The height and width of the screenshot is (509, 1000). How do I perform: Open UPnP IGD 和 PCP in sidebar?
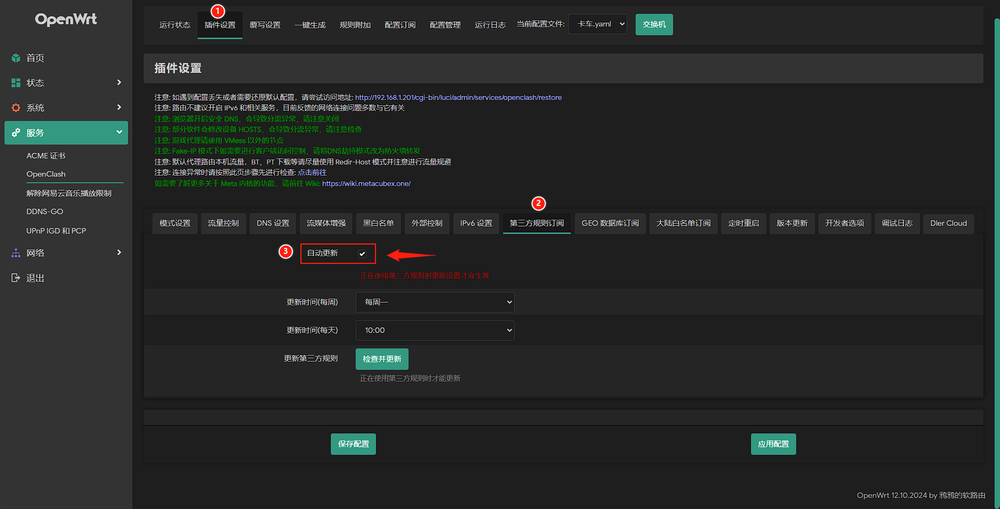(56, 231)
